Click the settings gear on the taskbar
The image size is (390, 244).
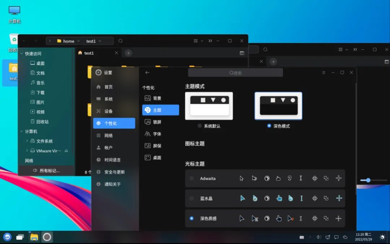click(47, 237)
